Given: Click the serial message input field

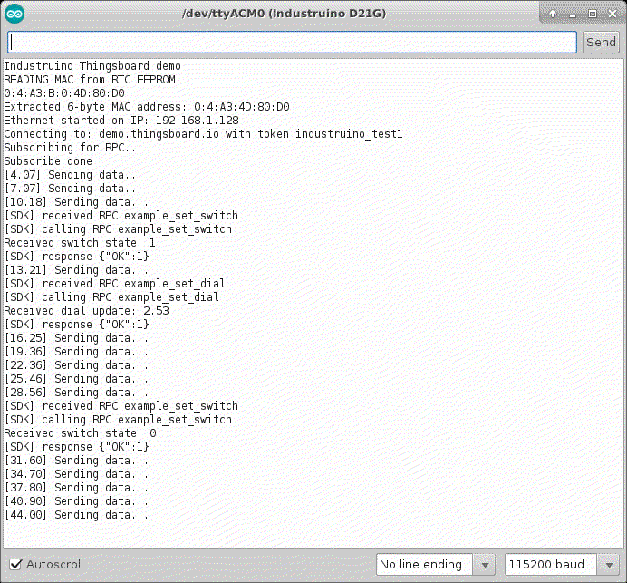Looking at the screenshot, I should 292,43.
